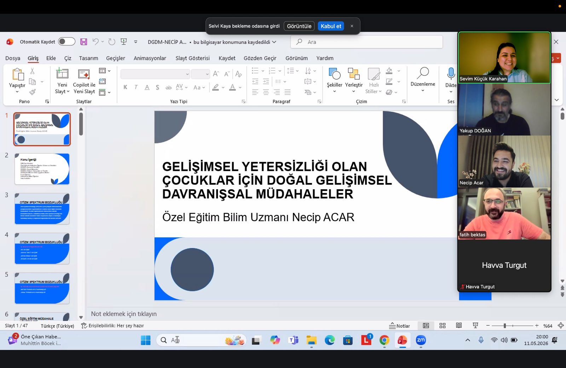
Task: Click the Save icon in title bar
Action: tap(83, 42)
